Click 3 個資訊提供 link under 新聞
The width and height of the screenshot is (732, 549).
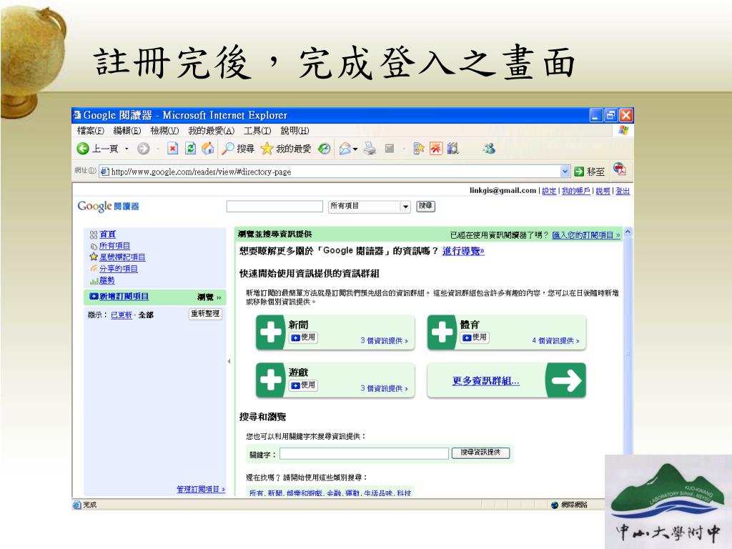[384, 341]
